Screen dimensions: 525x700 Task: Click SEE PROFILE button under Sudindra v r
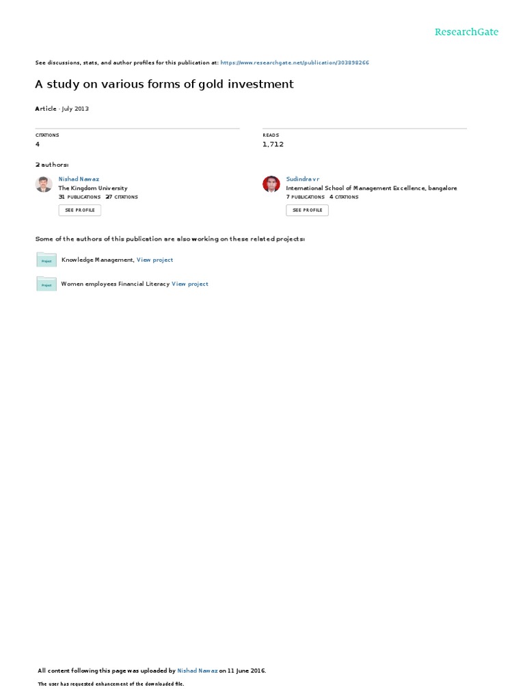307,211
